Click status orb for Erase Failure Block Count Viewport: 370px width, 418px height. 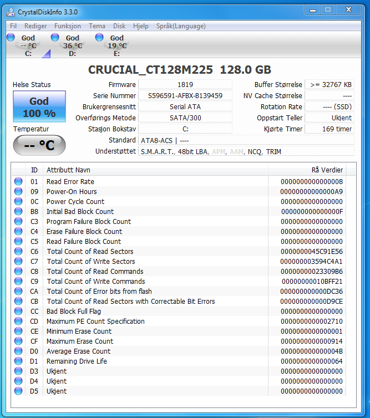18,231
